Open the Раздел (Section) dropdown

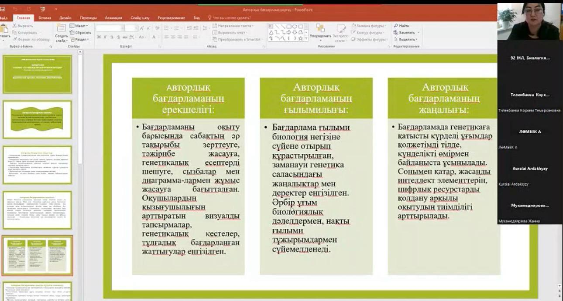(80, 40)
